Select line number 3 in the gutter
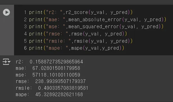 [x=25, y=27]
